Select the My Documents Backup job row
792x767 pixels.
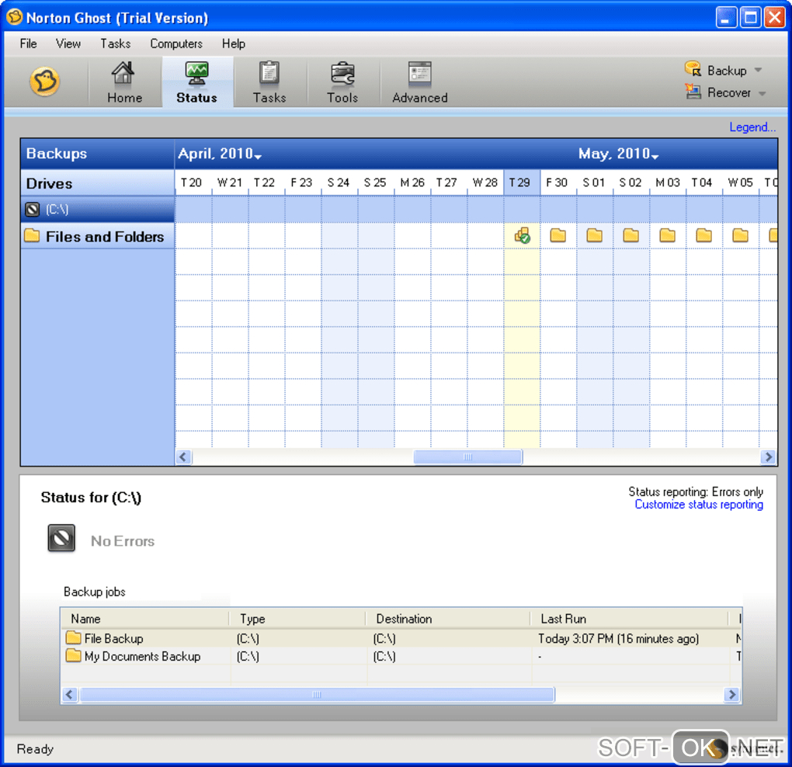tap(401, 657)
